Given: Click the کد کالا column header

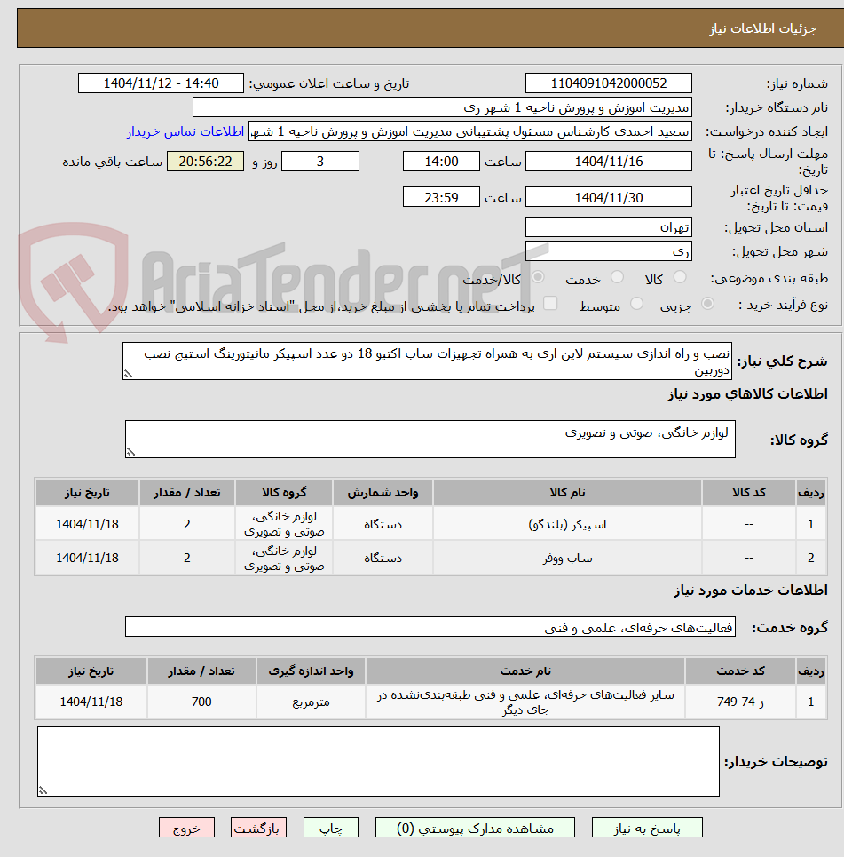Looking at the screenshot, I should coord(748,493).
